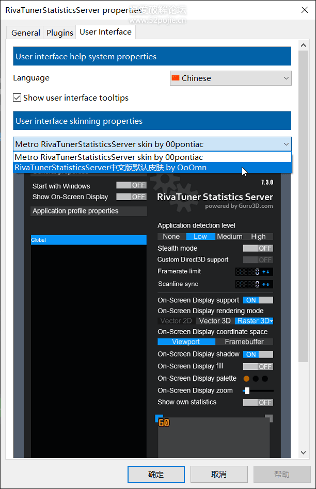Set application detection level to High
This screenshot has height=489, width=316.
(259, 236)
